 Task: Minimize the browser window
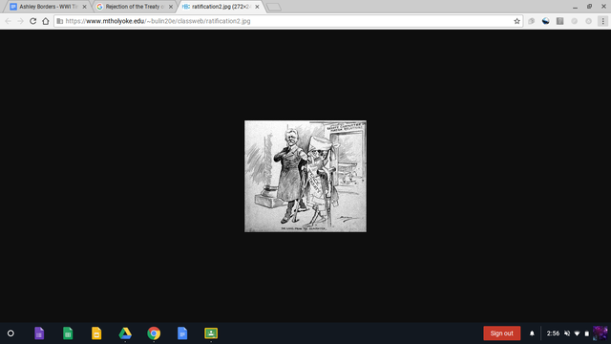click(575, 7)
